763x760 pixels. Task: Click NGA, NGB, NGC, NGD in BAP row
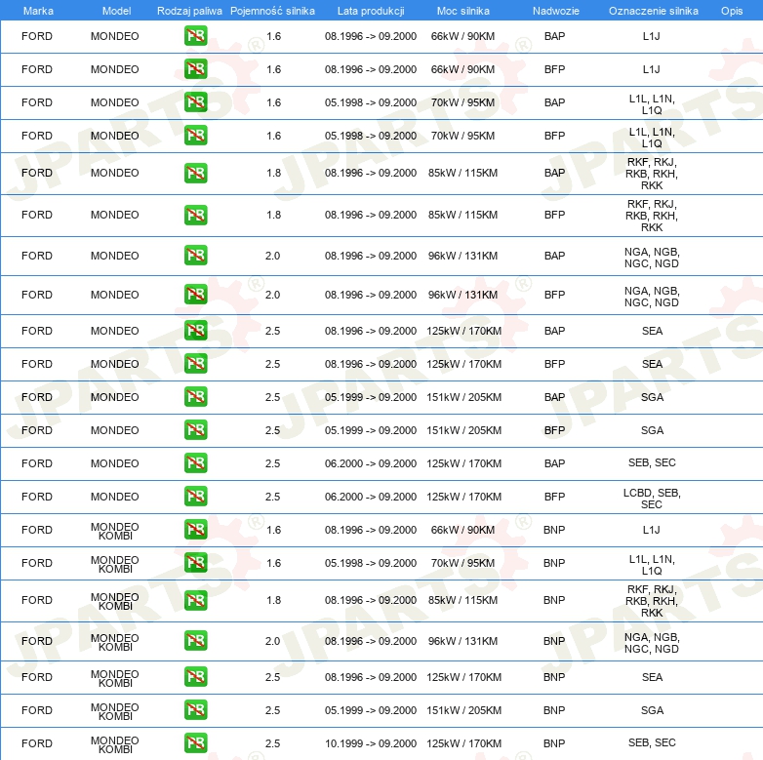652,258
